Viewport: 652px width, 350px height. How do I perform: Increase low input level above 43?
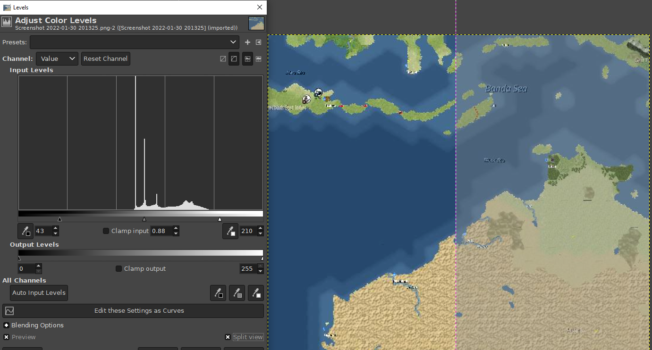56,229
